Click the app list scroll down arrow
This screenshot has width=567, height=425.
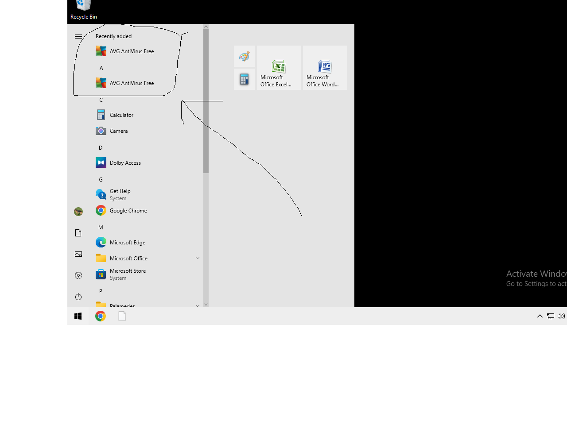206,305
